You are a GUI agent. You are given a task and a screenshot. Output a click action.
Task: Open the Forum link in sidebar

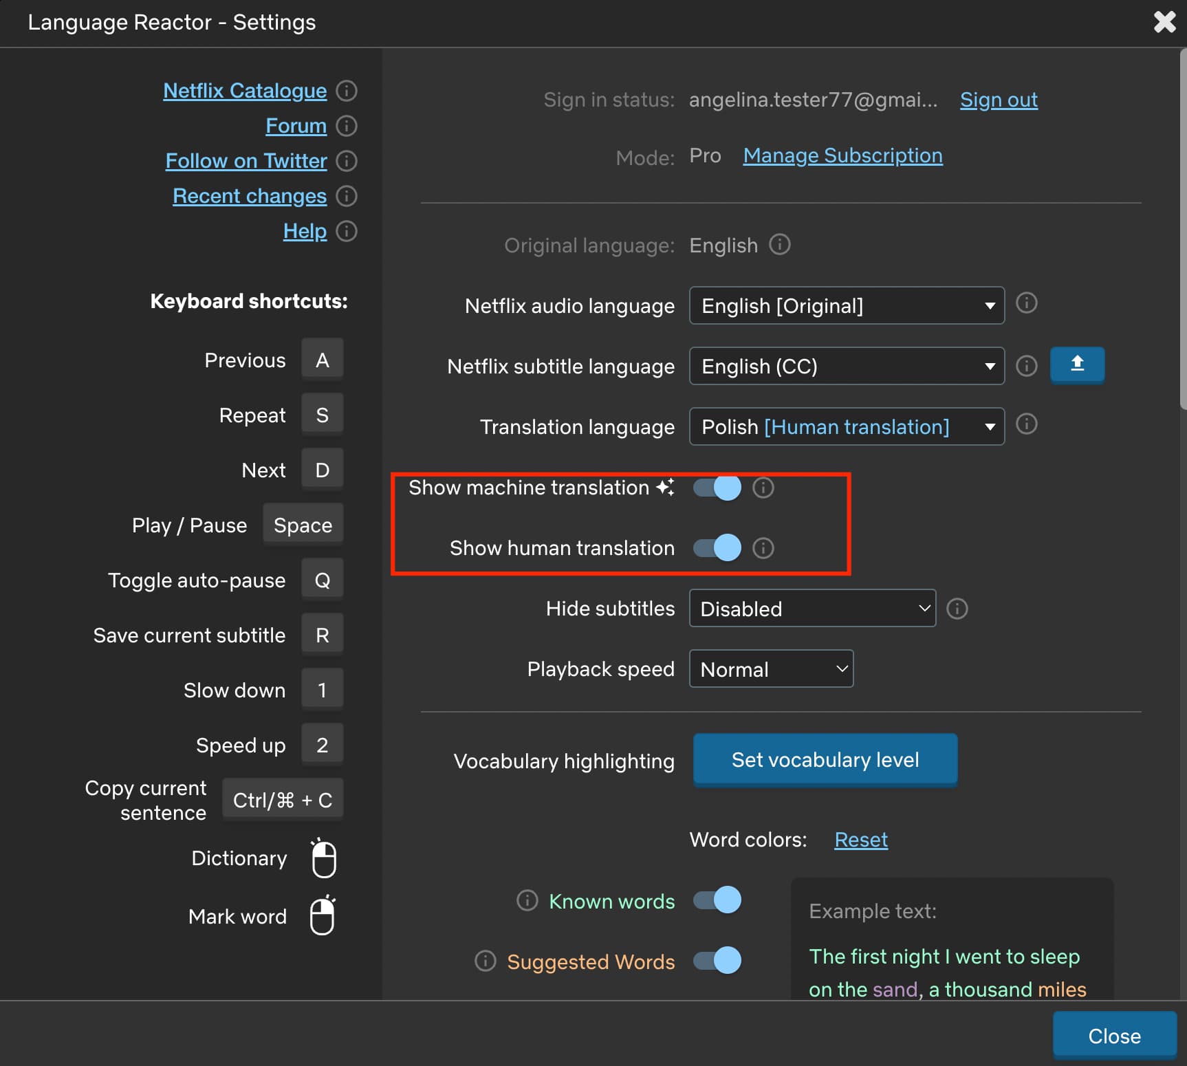click(x=296, y=126)
